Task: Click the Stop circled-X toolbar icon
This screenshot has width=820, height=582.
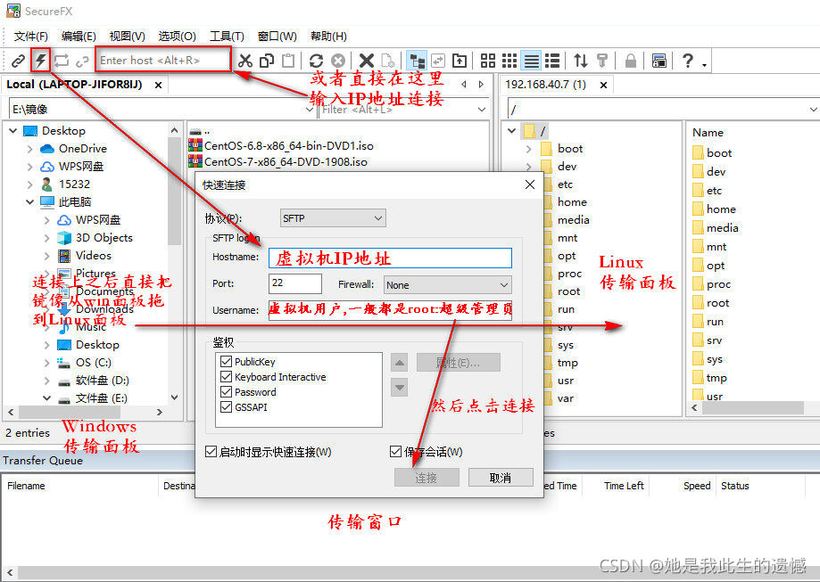Action: (x=338, y=61)
